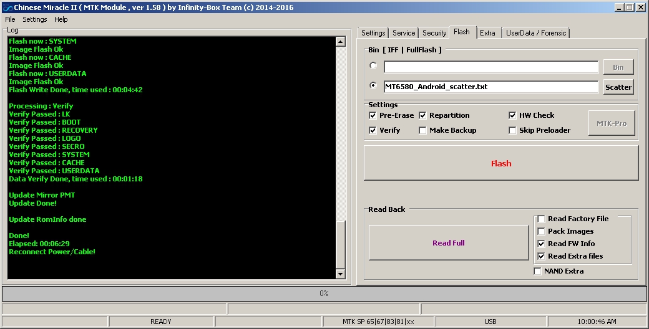Switch to the Settings tab
The height and width of the screenshot is (329, 649).
373,33
